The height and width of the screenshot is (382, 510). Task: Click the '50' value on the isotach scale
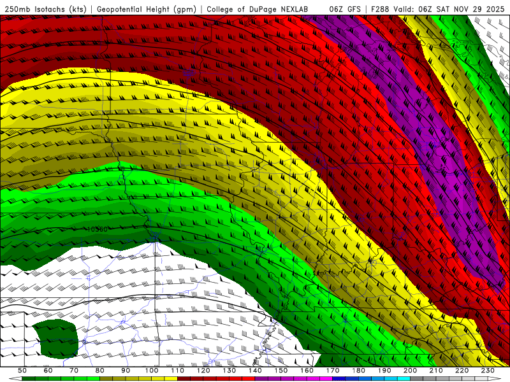click(x=22, y=371)
